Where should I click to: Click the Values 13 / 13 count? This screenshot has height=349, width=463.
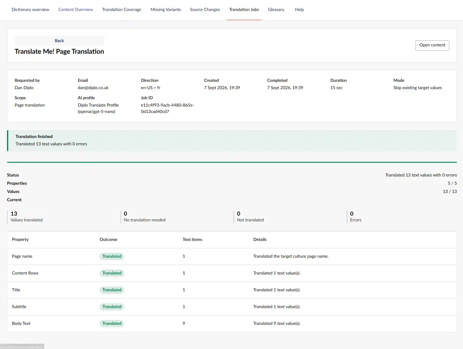[450, 191]
